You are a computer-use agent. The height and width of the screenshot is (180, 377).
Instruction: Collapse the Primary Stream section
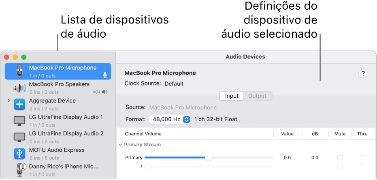120,144
